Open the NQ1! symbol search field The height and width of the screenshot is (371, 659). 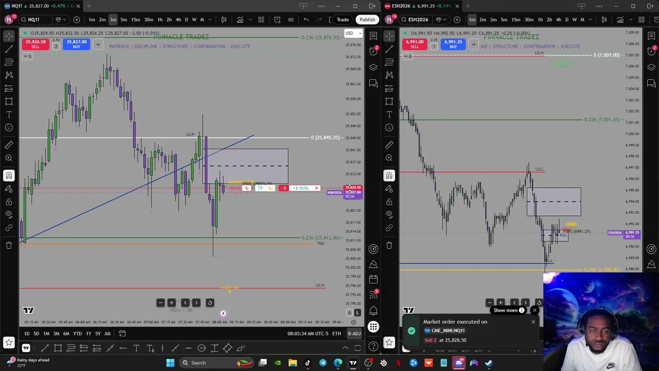click(34, 20)
